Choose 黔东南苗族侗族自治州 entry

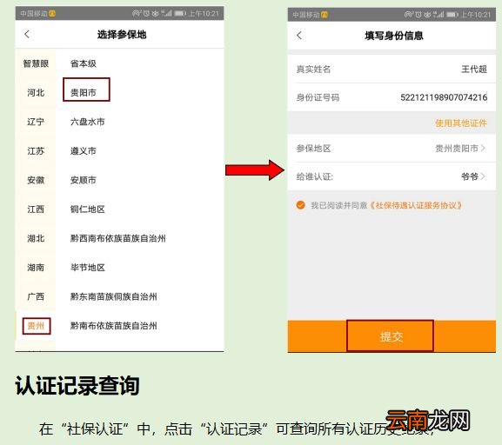pyautogui.click(x=114, y=296)
